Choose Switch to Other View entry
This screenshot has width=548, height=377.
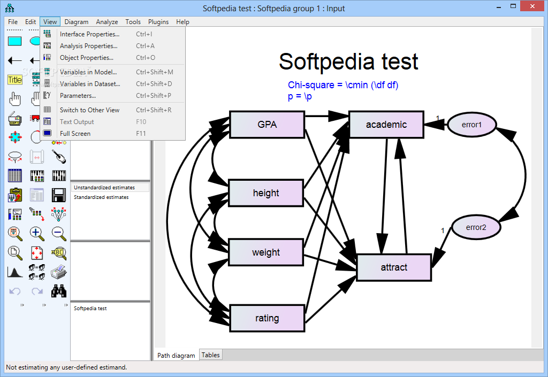pyautogui.click(x=112, y=110)
